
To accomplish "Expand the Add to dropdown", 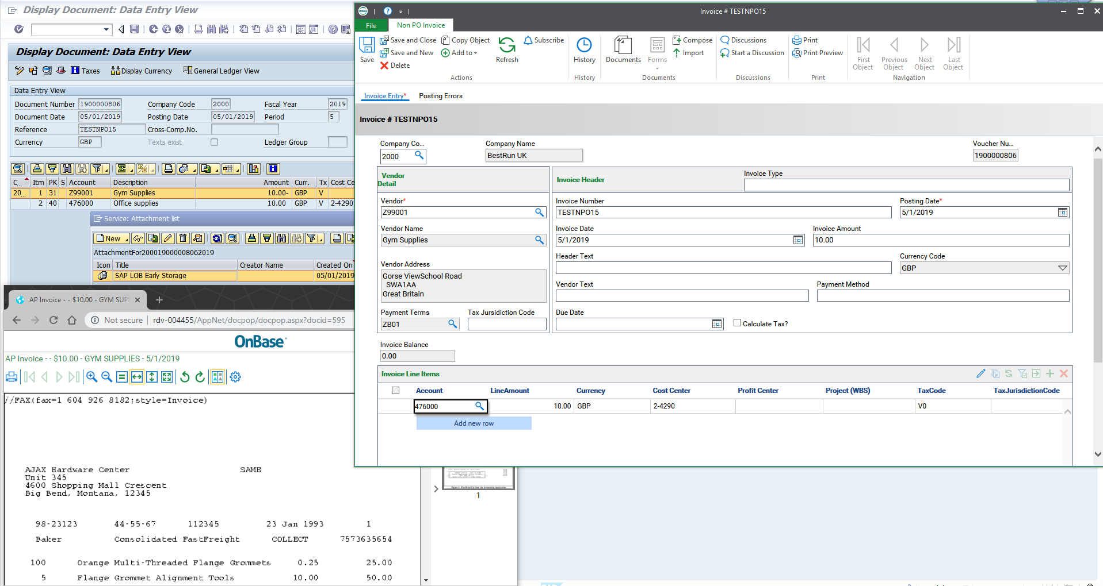I will click(475, 53).
